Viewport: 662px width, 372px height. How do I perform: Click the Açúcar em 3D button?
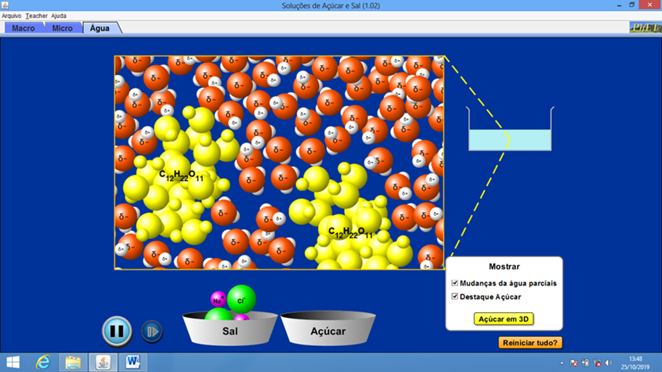click(504, 319)
